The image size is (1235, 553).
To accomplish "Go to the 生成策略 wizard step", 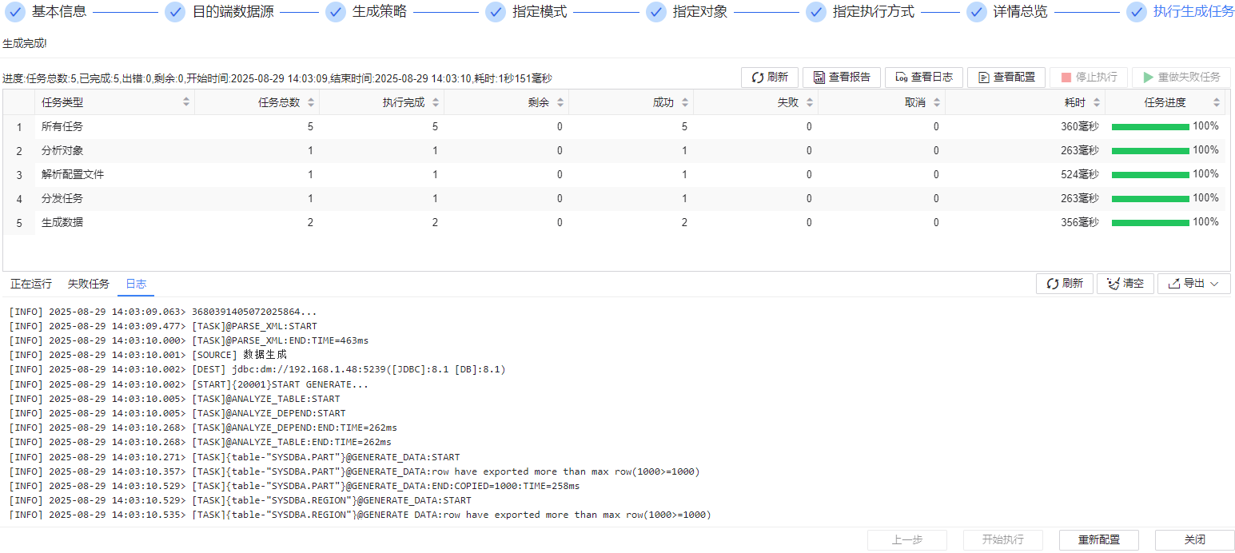I will point(380,12).
